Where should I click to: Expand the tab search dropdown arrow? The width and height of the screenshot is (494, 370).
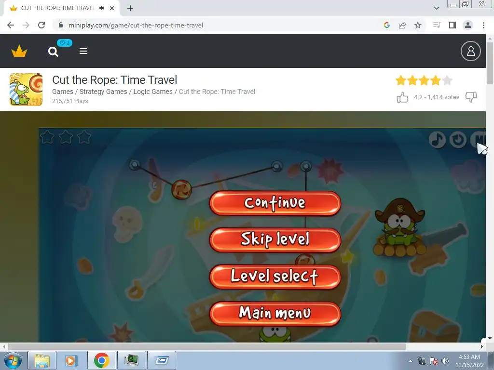click(436, 8)
